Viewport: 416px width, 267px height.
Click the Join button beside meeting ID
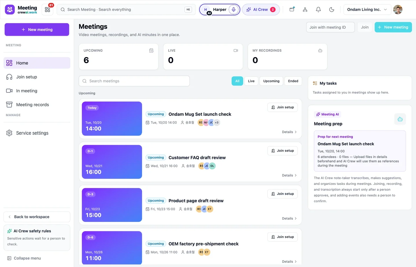365,27
